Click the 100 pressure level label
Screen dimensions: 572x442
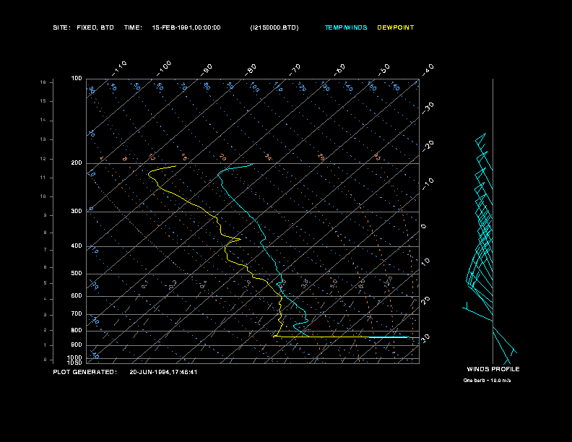(77, 79)
